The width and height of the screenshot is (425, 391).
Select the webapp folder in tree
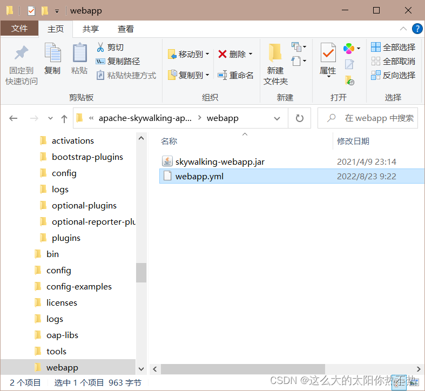click(x=68, y=367)
